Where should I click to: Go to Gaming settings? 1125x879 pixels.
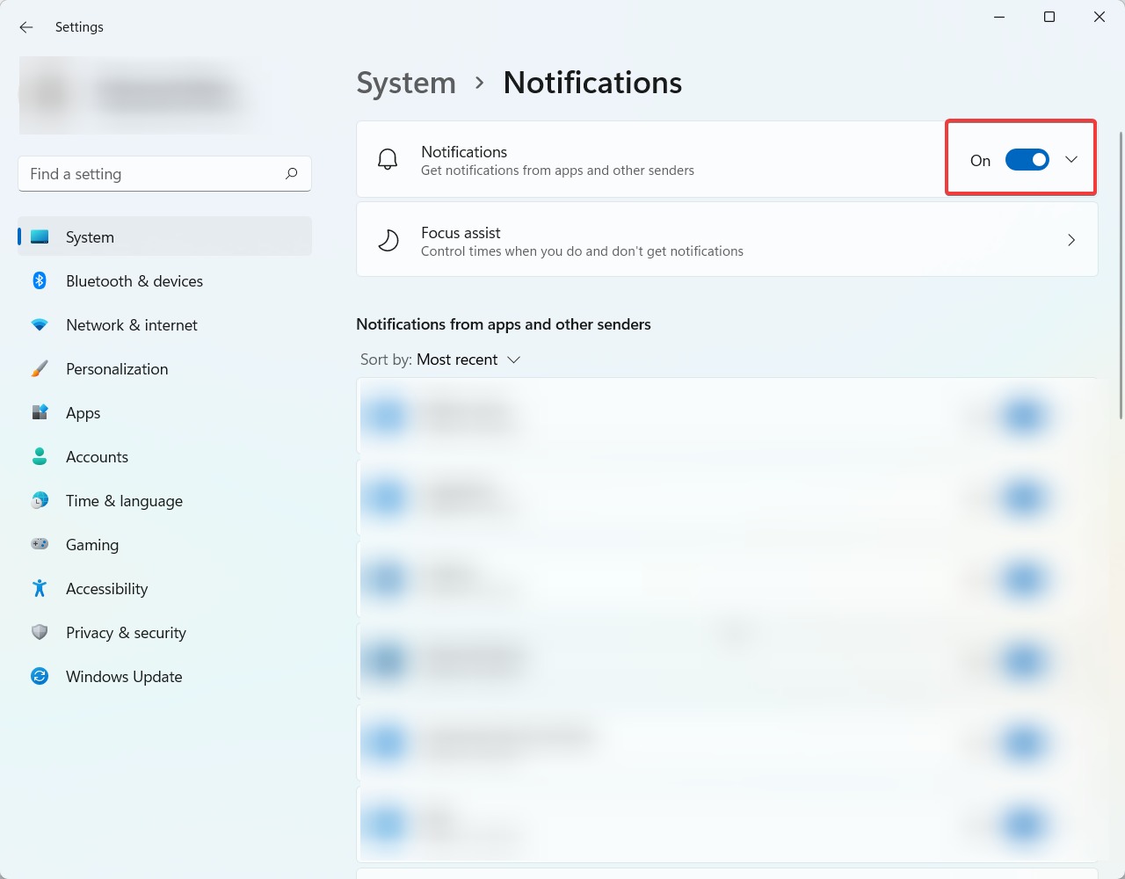[165, 544]
